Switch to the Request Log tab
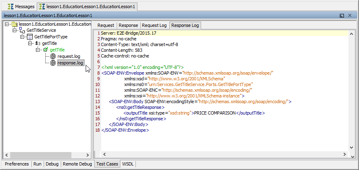The height and width of the screenshot is (170, 359). [154, 25]
